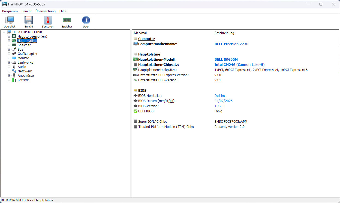The width and height of the screenshot is (340, 203).
Task: Click the status bar path text
Action: pos(27,200)
